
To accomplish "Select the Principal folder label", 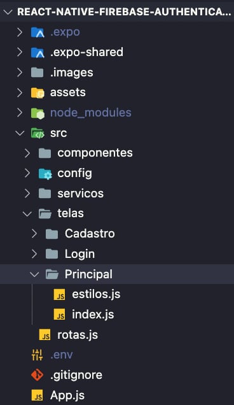I will tap(88, 274).
